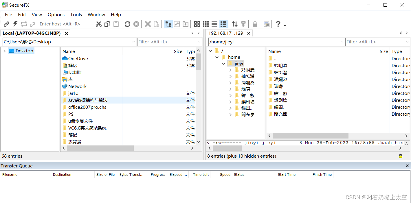Collapse the jieyi tree node
Image resolution: width=411 pixels, height=203 pixels.
pos(223,64)
